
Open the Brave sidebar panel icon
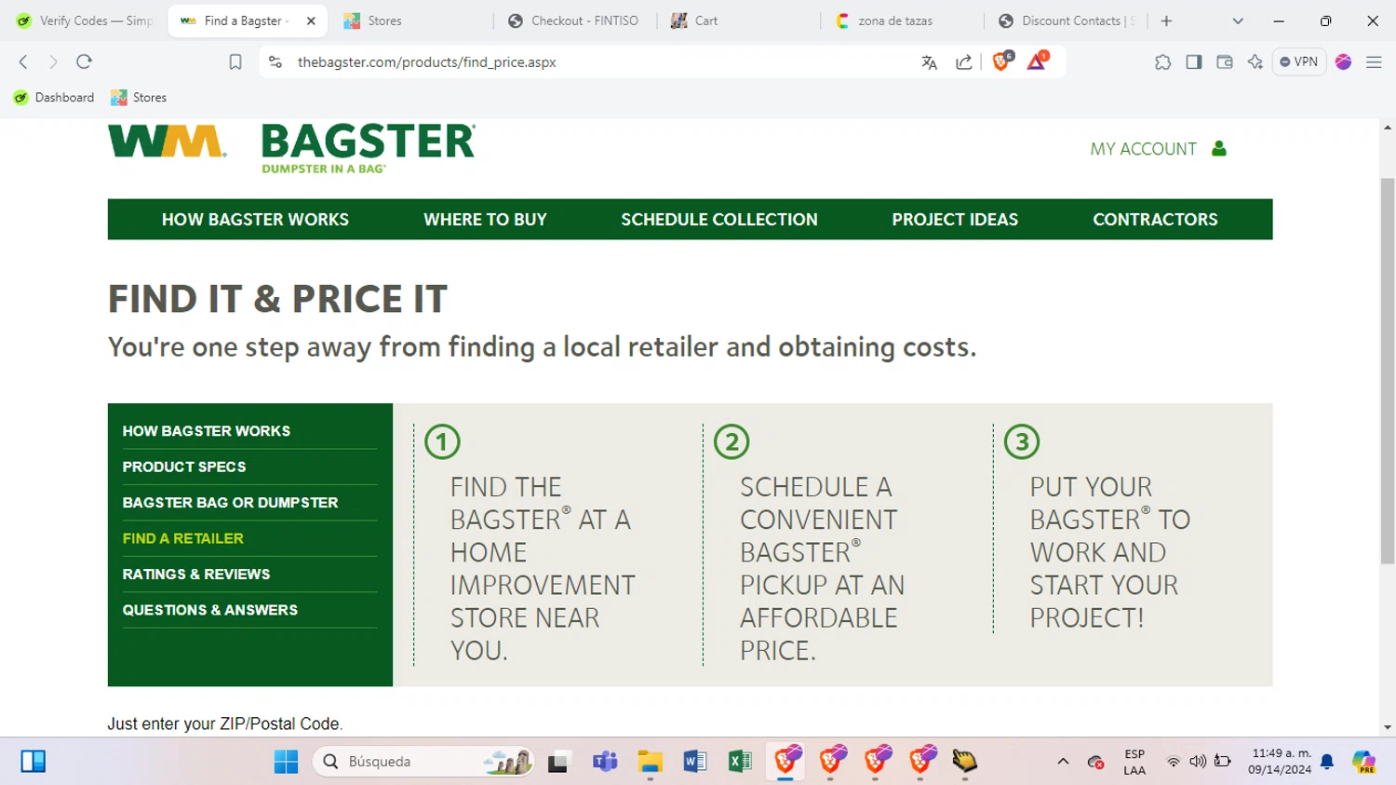coord(1192,61)
